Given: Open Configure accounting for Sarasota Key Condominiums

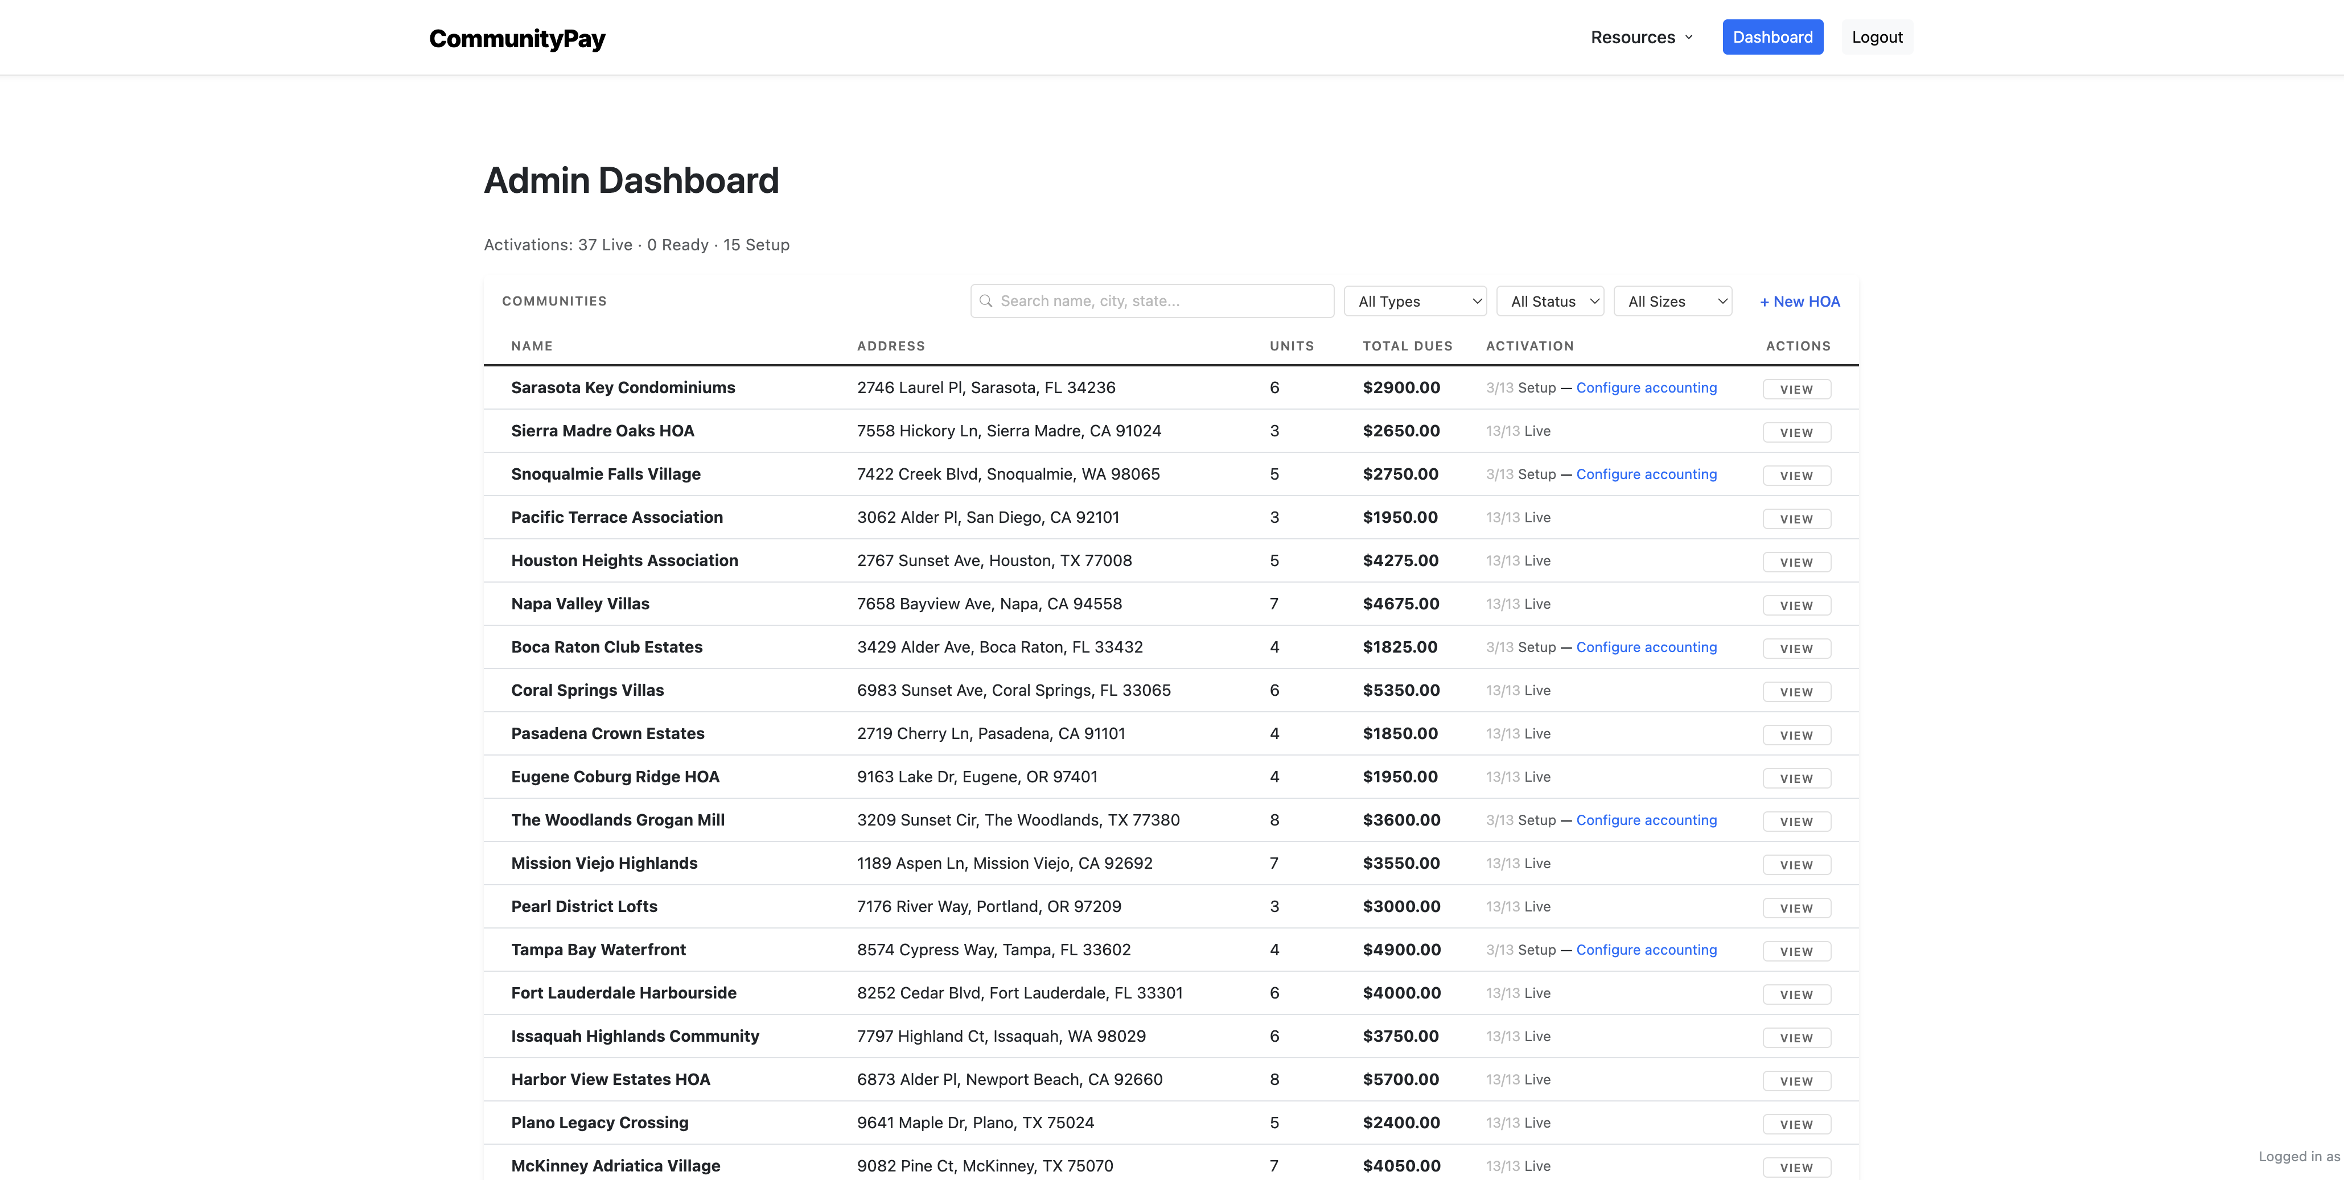Looking at the screenshot, I should pos(1646,387).
